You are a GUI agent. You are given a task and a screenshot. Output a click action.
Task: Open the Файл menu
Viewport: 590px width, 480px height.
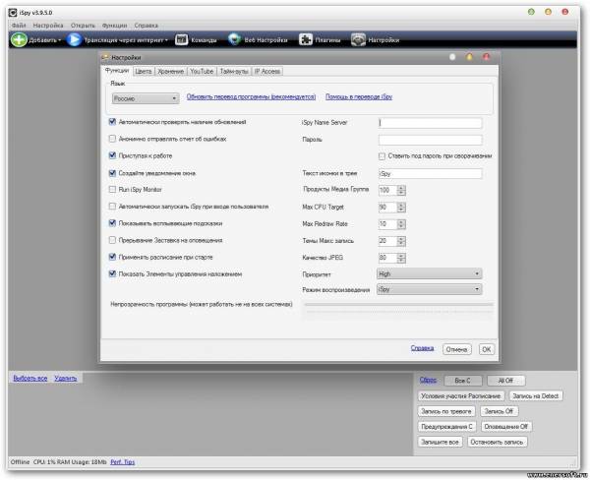(x=19, y=26)
